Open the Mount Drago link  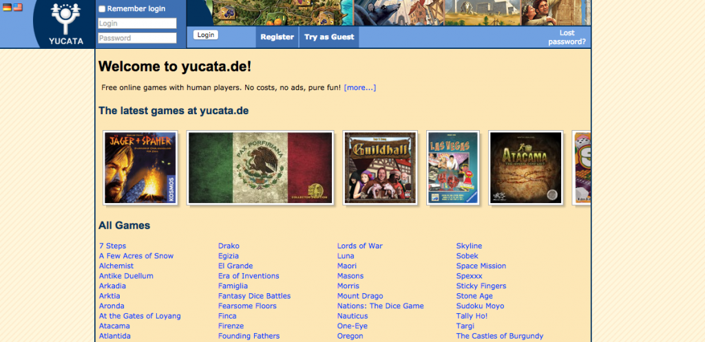coord(360,296)
